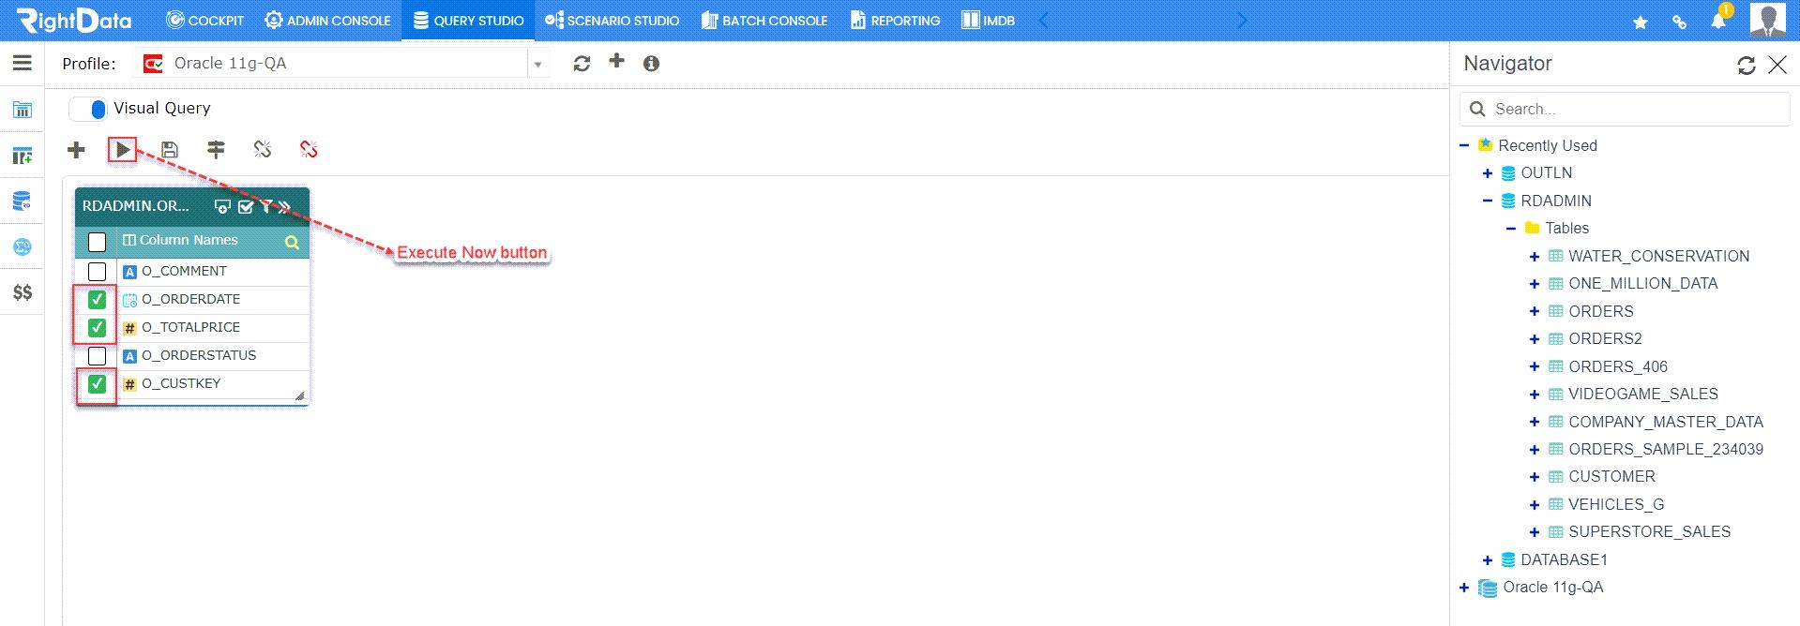The height and width of the screenshot is (626, 1800).
Task: Expand the CUSTOMER table node
Action: [1535, 477]
